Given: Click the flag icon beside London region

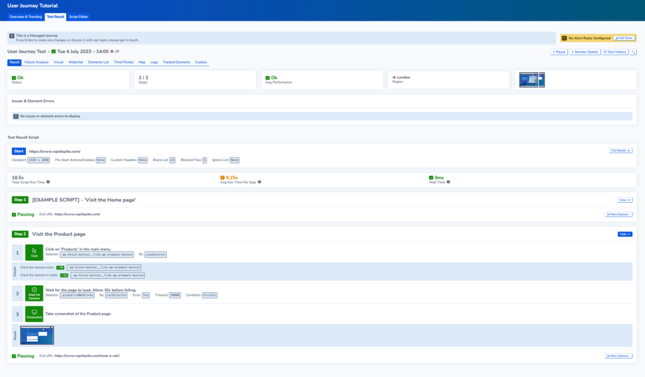Looking at the screenshot, I should tap(394, 77).
